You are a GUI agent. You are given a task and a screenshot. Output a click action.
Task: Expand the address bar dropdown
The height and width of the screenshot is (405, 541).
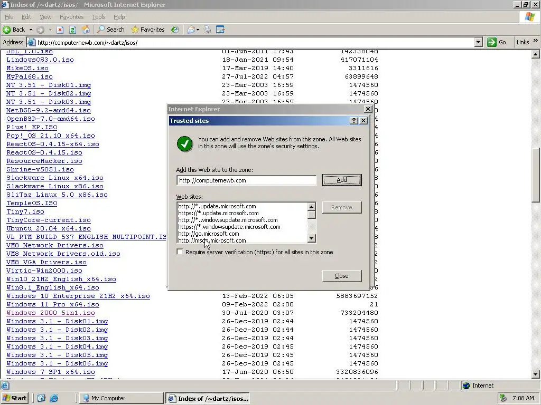pyautogui.click(x=478, y=42)
